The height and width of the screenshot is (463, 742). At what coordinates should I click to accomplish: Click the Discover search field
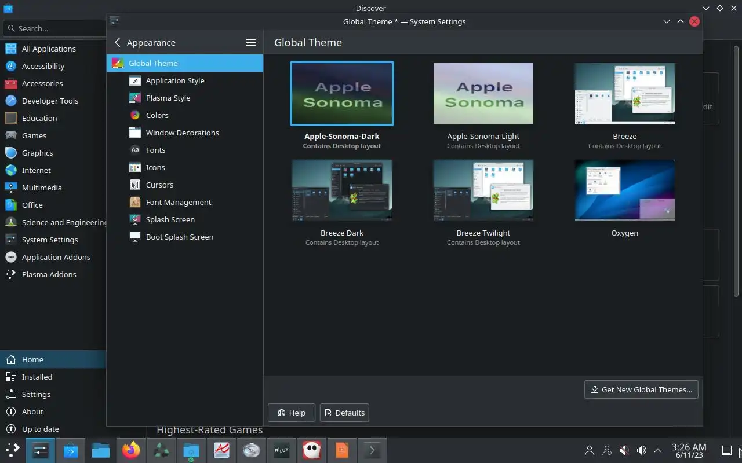coord(54,28)
